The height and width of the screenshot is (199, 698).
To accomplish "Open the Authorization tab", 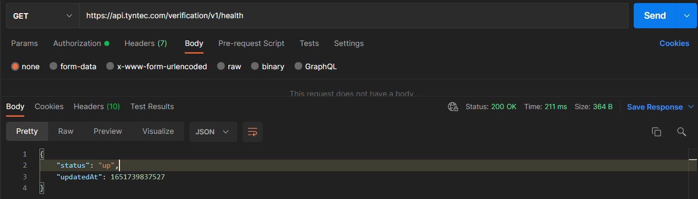I will coord(81,43).
